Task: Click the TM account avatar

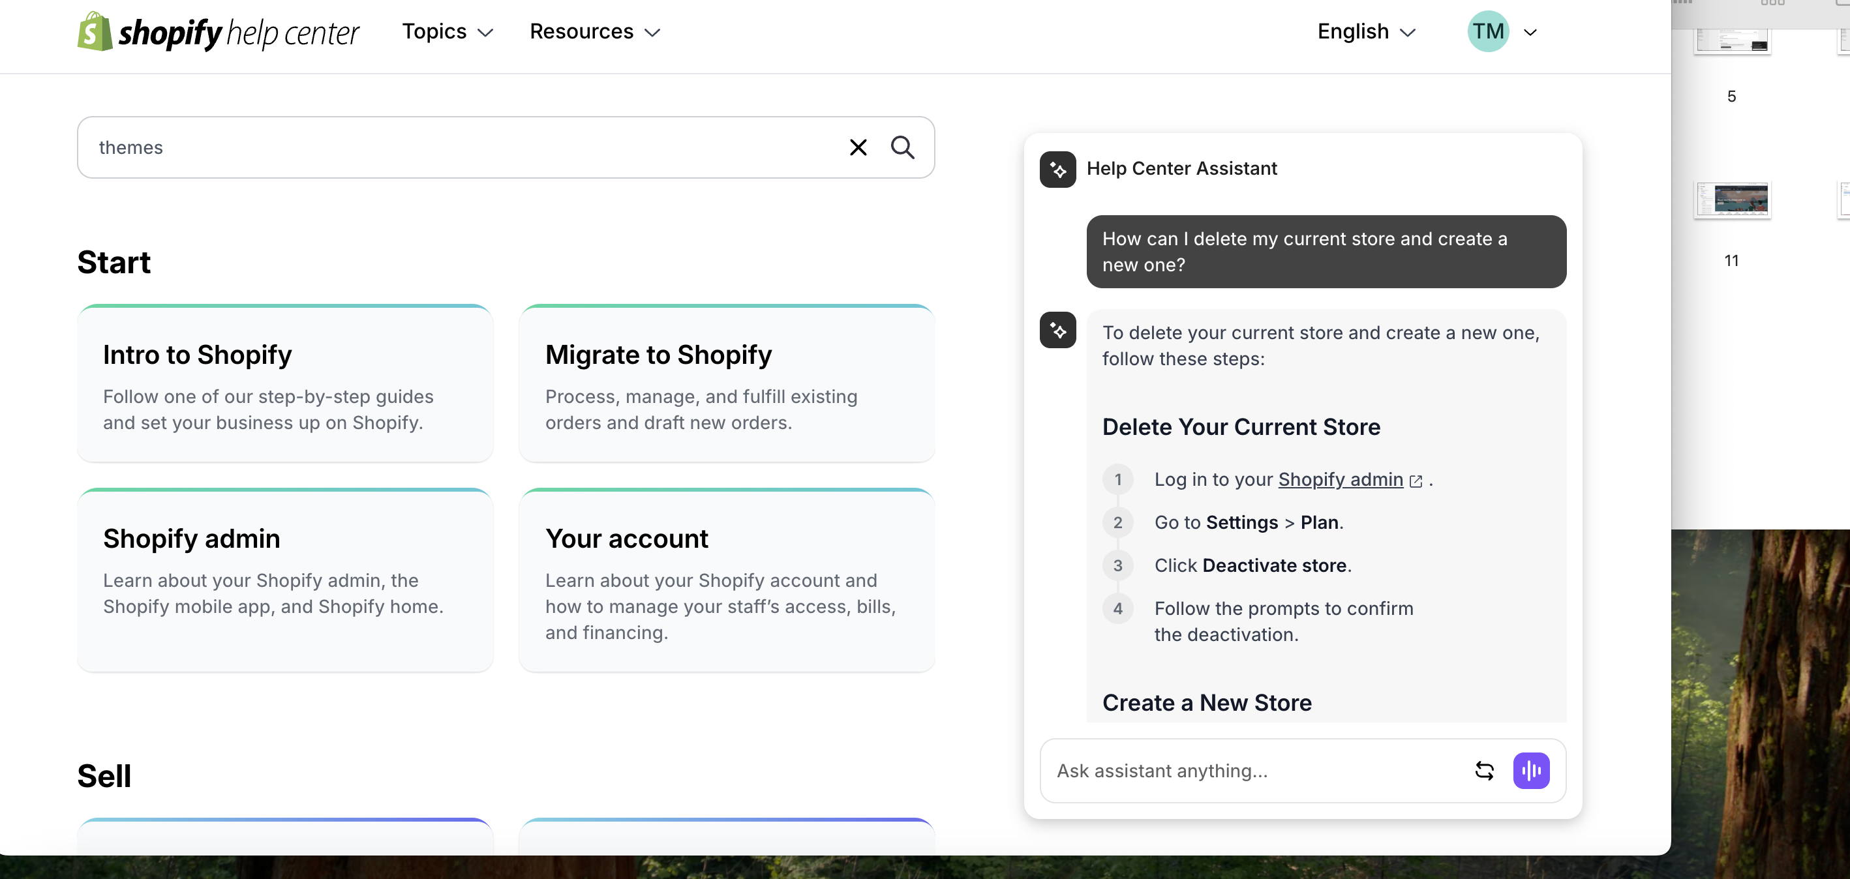Action: (1488, 31)
